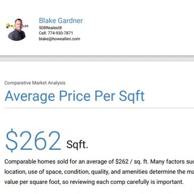Click the Howe Allen house logo icon
The width and height of the screenshot is (194, 194).
[x=8, y=26]
